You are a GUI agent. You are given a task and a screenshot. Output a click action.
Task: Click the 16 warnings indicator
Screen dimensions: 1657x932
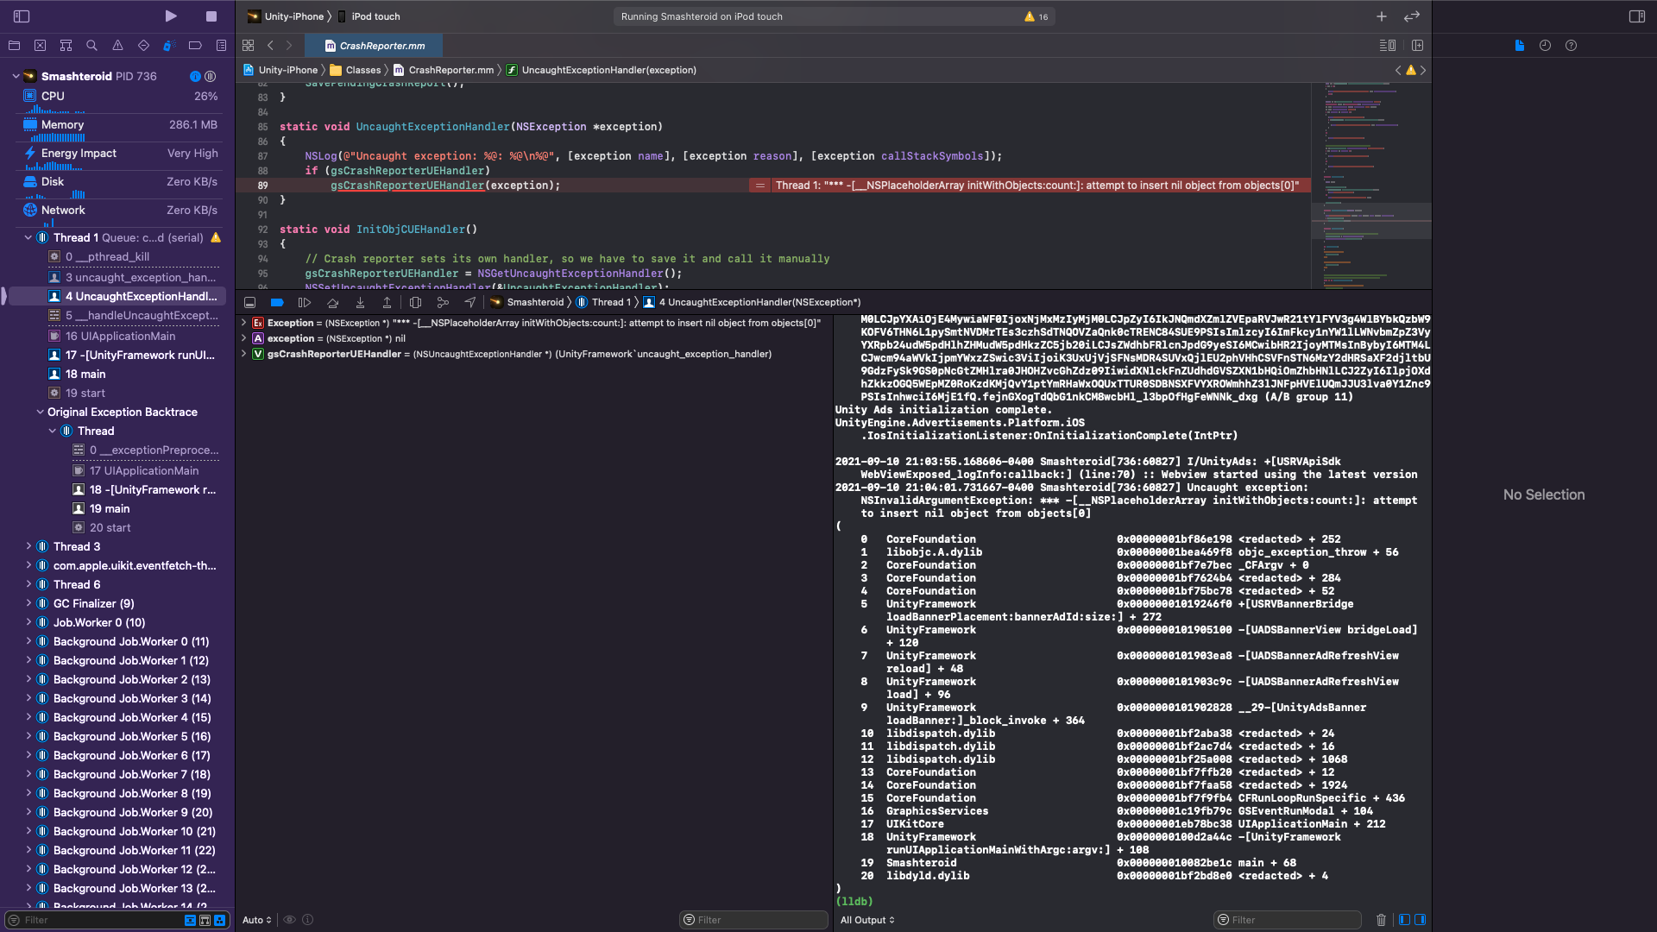coord(1036,16)
